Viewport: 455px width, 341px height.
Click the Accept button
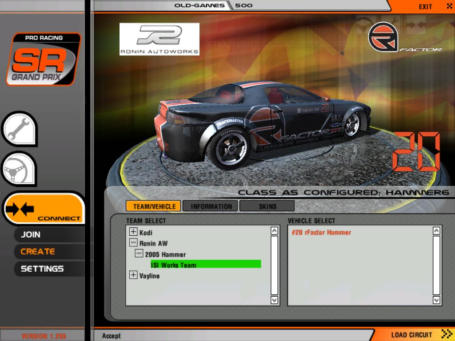tap(111, 336)
